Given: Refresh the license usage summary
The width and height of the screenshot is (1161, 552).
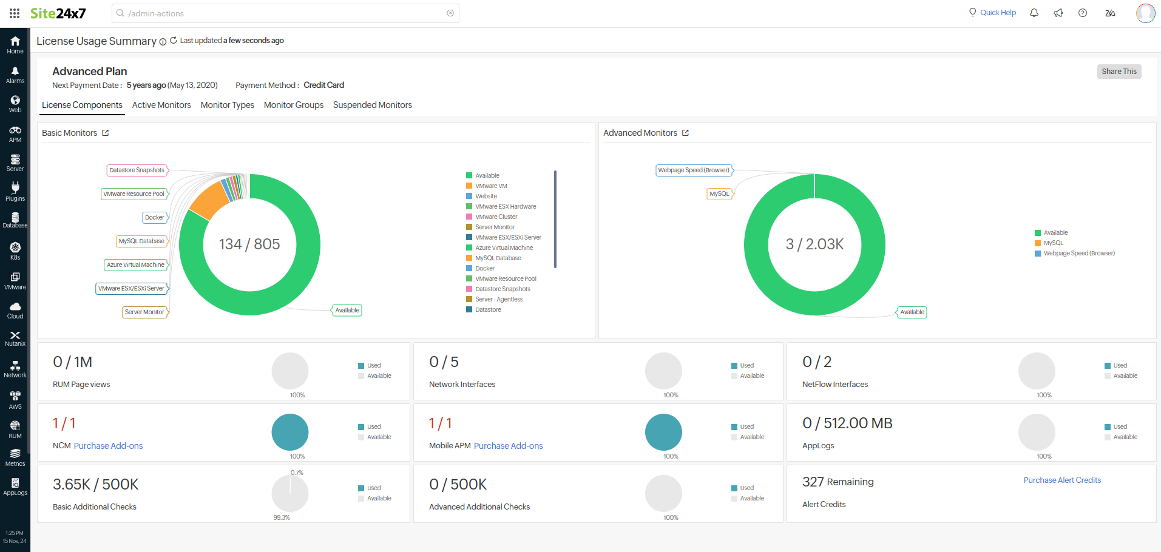Looking at the screenshot, I should pos(174,41).
